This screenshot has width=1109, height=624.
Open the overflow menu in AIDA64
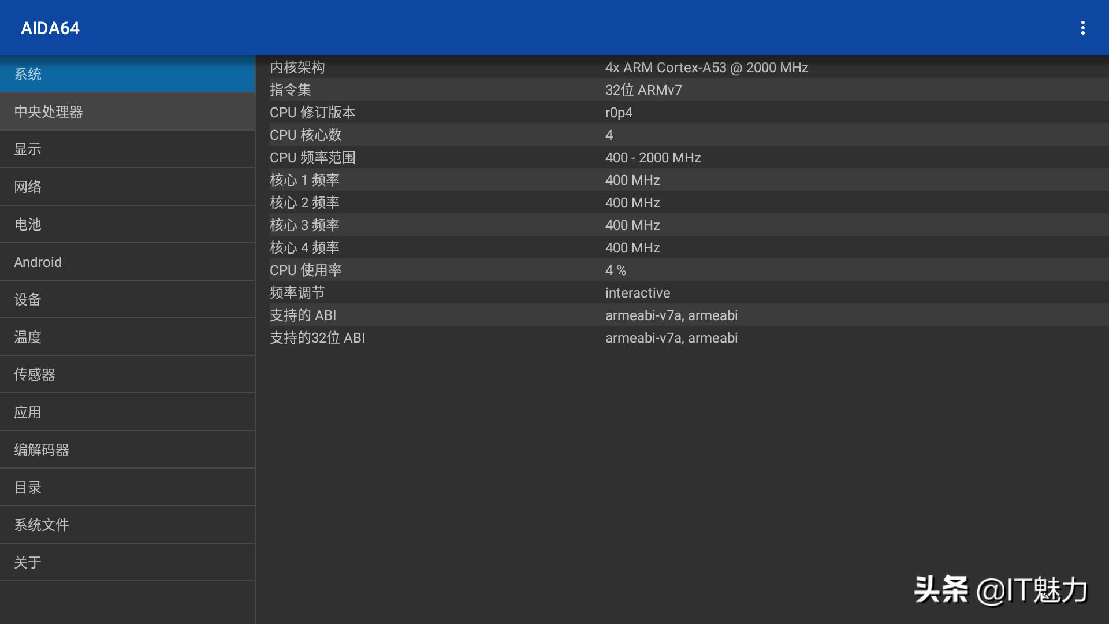pyautogui.click(x=1084, y=27)
